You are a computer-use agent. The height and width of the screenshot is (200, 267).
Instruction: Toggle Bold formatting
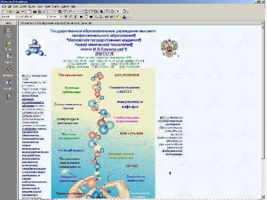[66, 17]
